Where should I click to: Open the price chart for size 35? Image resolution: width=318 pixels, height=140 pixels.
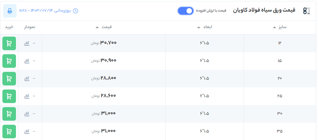[27, 131]
